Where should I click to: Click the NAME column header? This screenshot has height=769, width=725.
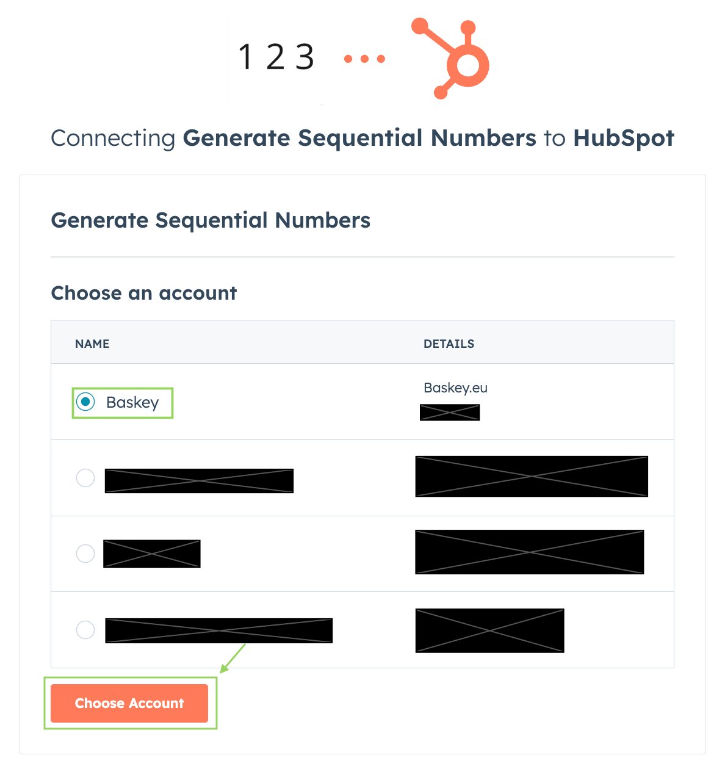click(92, 344)
